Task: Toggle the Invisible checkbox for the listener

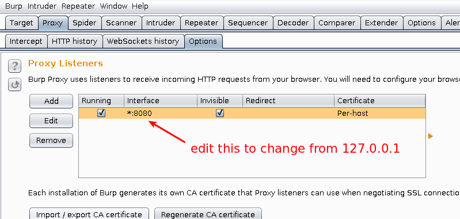Action: [220, 113]
